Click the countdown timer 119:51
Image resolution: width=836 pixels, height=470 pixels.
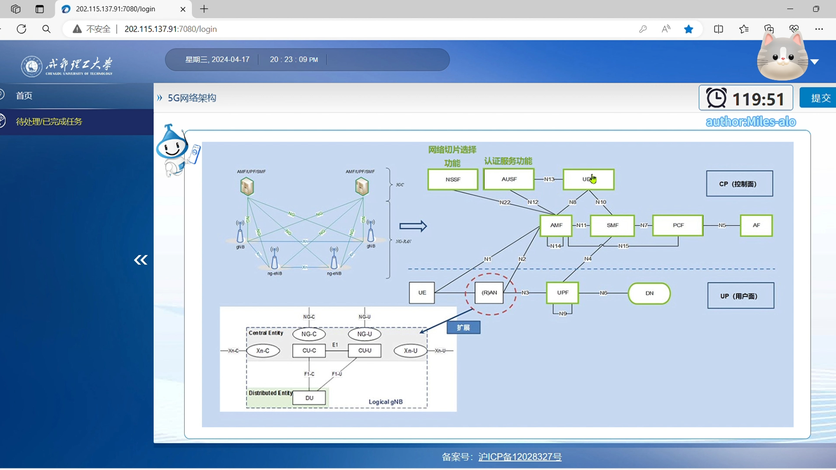coord(746,98)
